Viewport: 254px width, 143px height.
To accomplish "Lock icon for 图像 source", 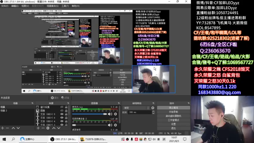I will [x=66, y=111].
